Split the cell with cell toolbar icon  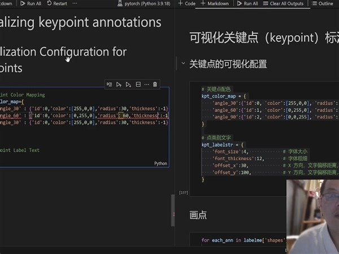tap(138, 85)
